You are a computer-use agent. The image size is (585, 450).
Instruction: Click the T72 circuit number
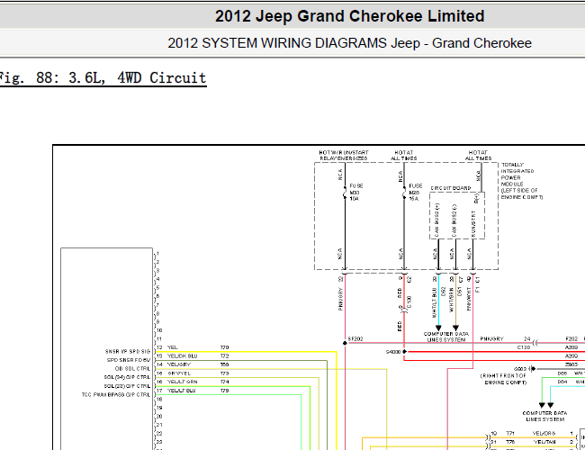(x=225, y=356)
